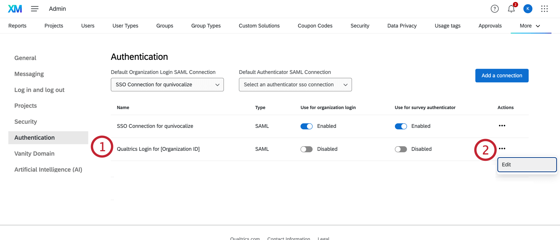Viewport: 560px width, 240px height.
Task: Click the Add a connection button
Action: click(x=502, y=76)
